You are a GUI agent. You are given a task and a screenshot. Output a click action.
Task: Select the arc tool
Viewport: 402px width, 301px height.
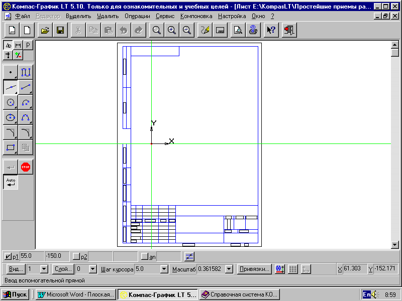click(26, 102)
